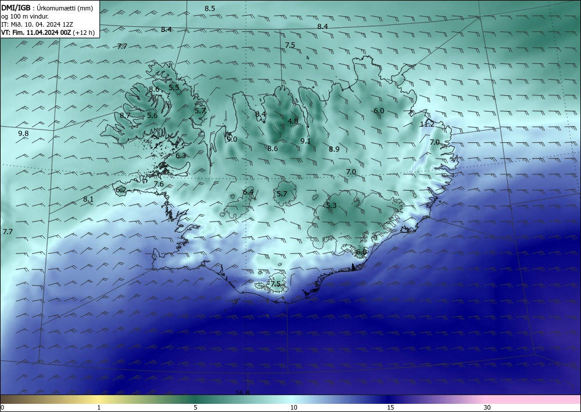Click the 9.0 value label
The height and width of the screenshot is (412, 581).
[232, 139]
